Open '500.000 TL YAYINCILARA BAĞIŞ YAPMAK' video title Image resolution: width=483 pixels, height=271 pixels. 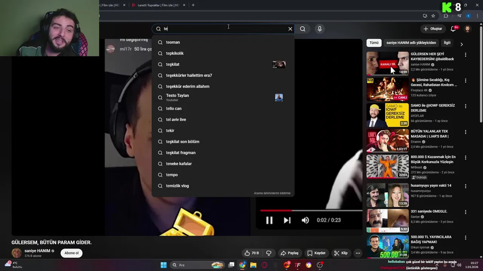coord(431,239)
